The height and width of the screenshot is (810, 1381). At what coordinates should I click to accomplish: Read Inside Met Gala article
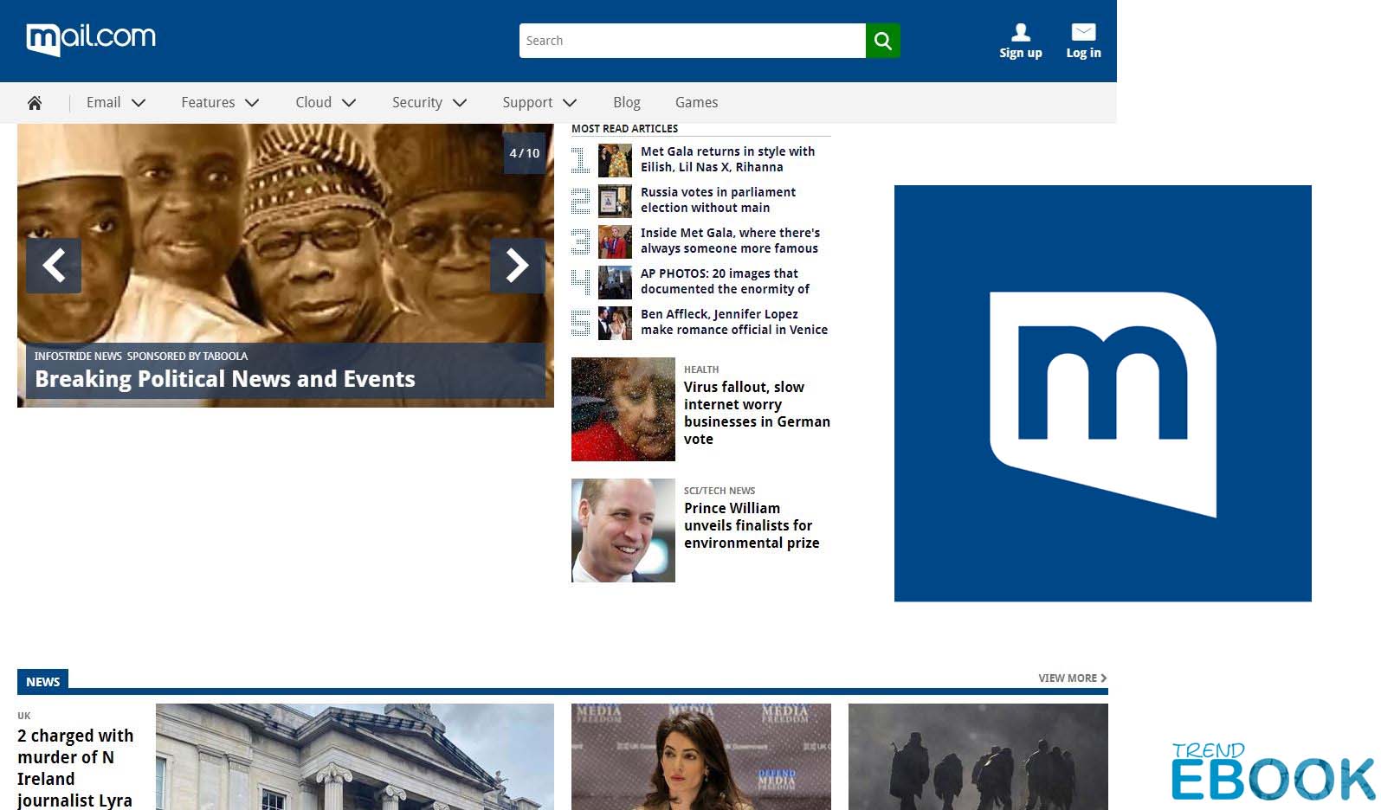[x=730, y=241]
